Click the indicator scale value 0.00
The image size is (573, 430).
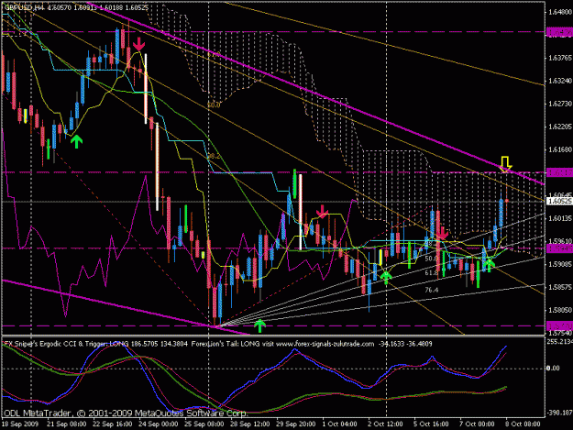553,368
